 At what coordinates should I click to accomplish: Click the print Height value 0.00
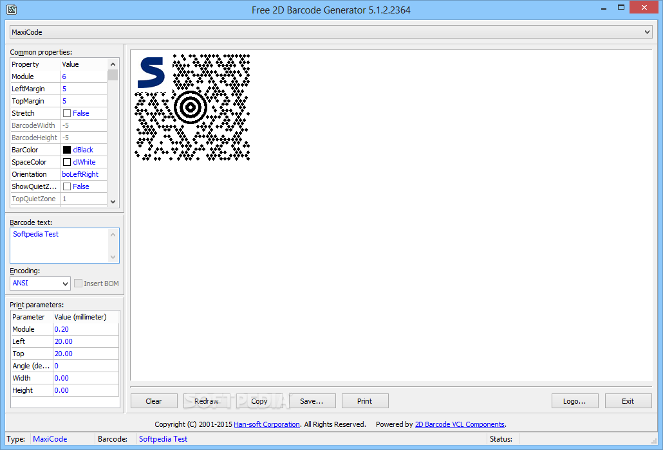pos(86,390)
